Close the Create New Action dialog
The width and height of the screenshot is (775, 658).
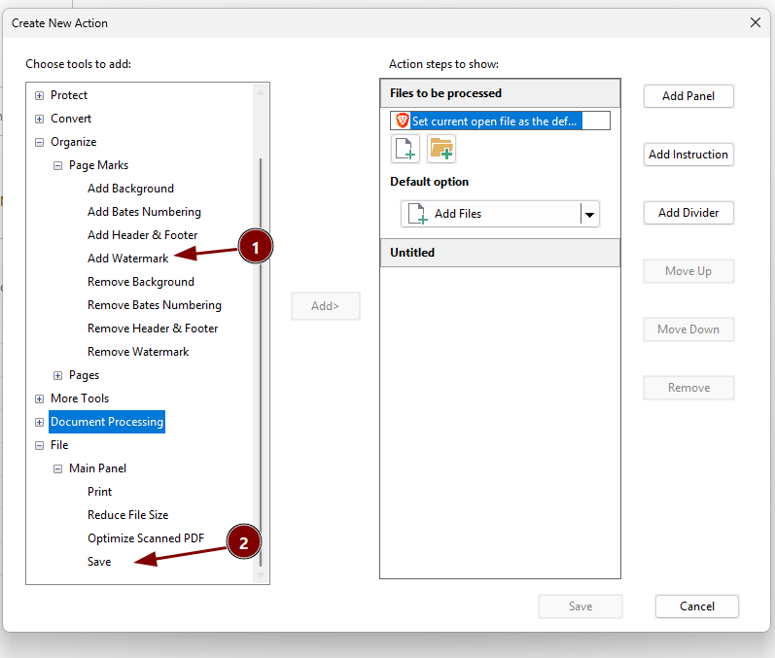pyautogui.click(x=756, y=22)
